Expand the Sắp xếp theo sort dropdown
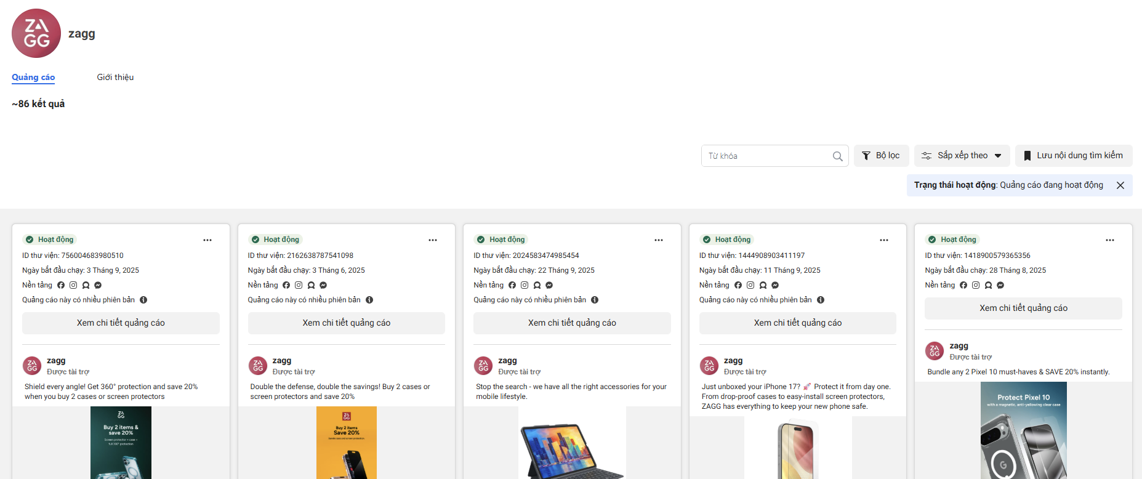Viewport: 1142px width, 479px height. click(x=962, y=156)
